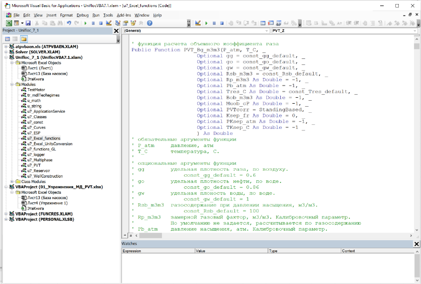The width and height of the screenshot is (421, 284).
Task: Expand the Class Modules folder
Action: coord(12,181)
